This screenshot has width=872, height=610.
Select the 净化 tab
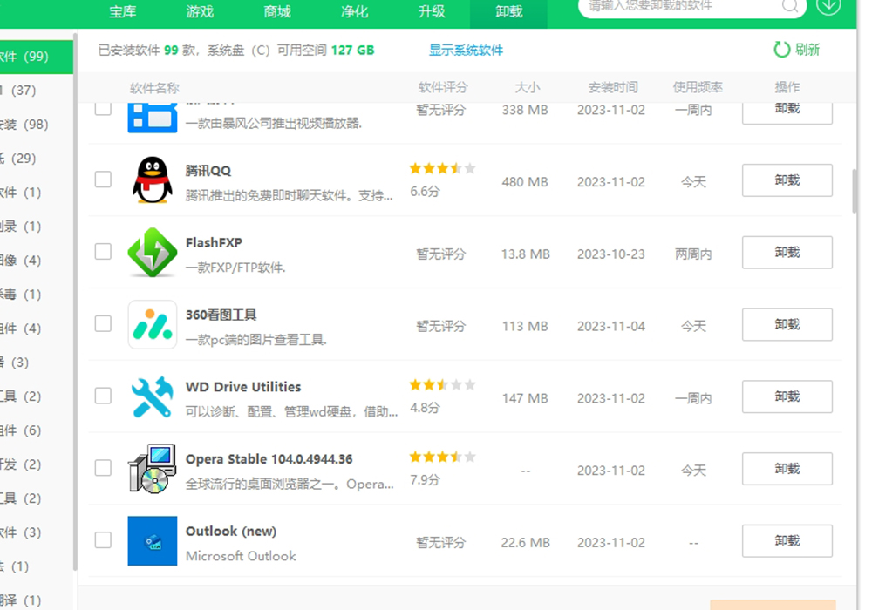pos(354,11)
